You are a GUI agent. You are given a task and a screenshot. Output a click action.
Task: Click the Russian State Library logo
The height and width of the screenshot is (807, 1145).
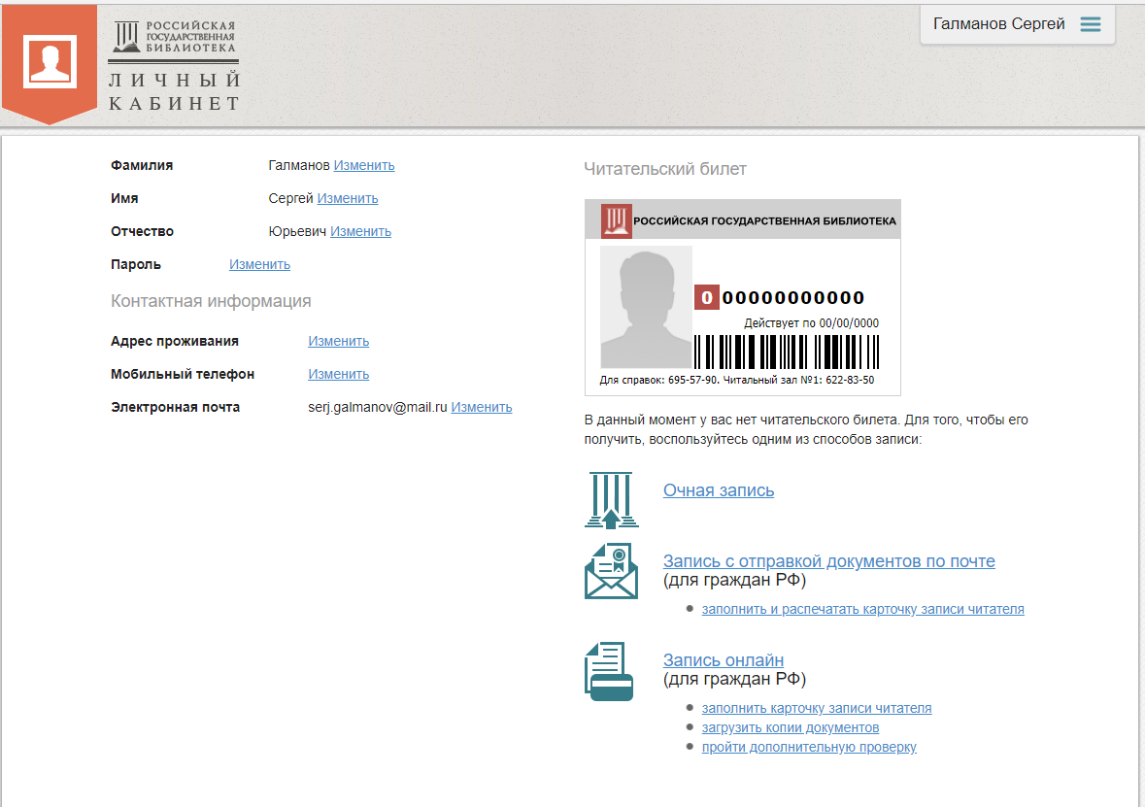175,38
